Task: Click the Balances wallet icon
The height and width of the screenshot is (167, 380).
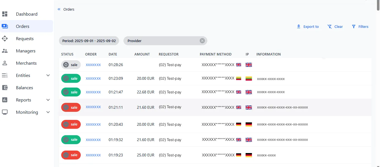Action: [5, 88]
